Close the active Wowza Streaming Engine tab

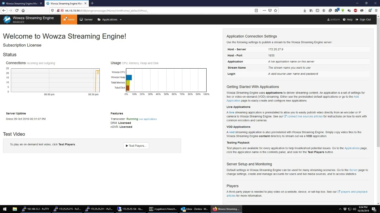pyautogui.click(x=85, y=4)
